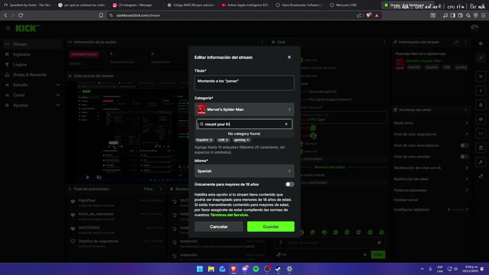Remove the Español tag
489x275 pixels.
tap(210, 140)
